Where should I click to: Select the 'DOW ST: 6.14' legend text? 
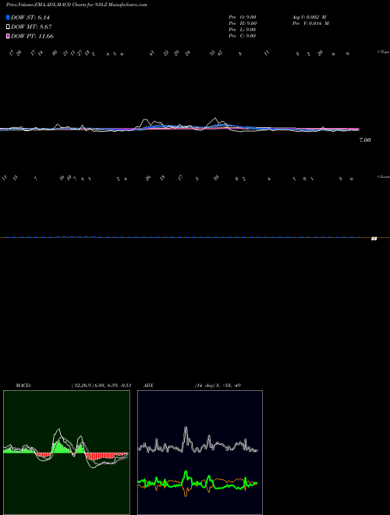point(30,17)
